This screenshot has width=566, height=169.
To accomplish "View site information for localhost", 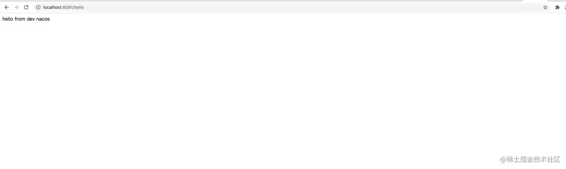I will 38,7.
